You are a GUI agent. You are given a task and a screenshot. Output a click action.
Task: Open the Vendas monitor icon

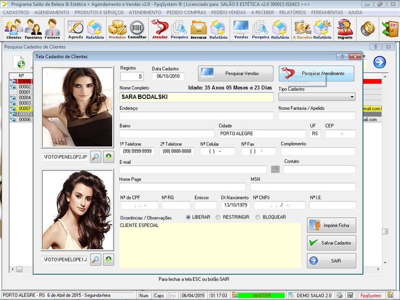coord(241,29)
